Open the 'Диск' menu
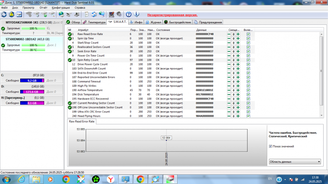Screen dimensions: 328x184 coord(15,8)
